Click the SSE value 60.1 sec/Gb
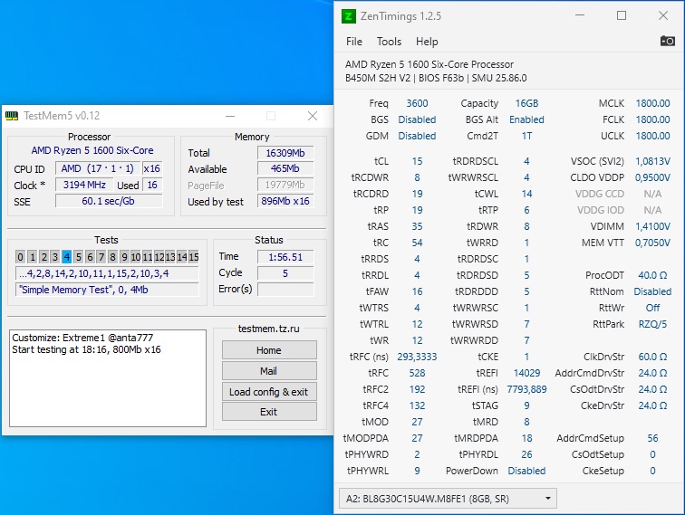Screen dimensions: 685x515 (x=109, y=201)
